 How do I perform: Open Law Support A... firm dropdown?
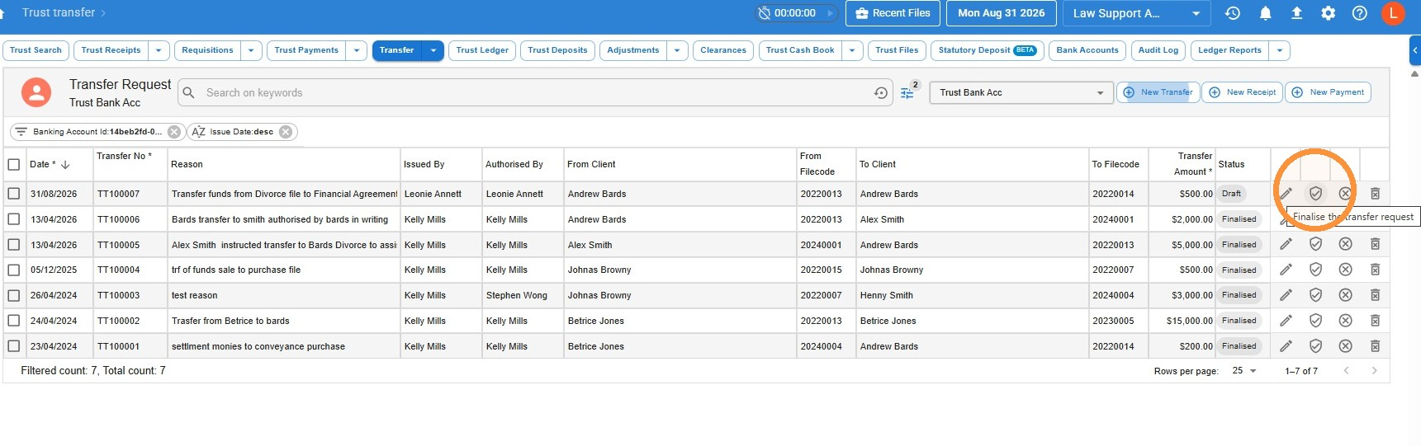tap(1136, 13)
